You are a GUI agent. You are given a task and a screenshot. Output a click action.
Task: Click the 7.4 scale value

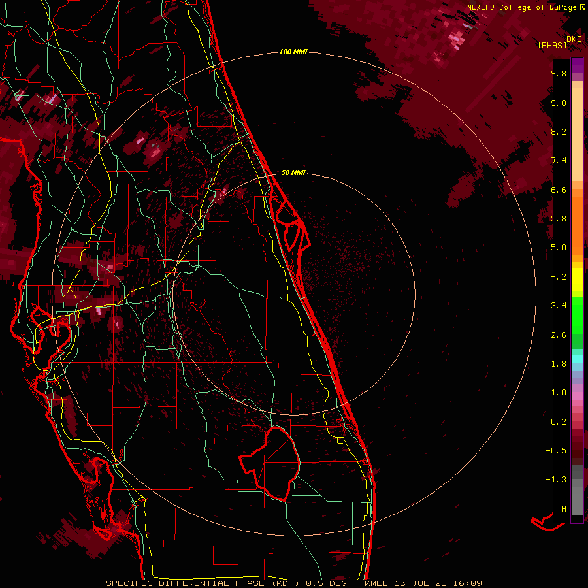pyautogui.click(x=559, y=161)
